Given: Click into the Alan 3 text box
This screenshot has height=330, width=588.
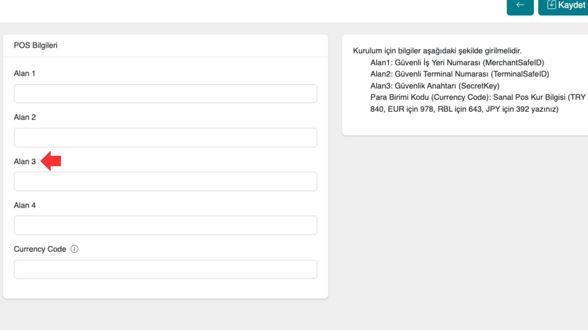Looking at the screenshot, I should pos(165,182).
